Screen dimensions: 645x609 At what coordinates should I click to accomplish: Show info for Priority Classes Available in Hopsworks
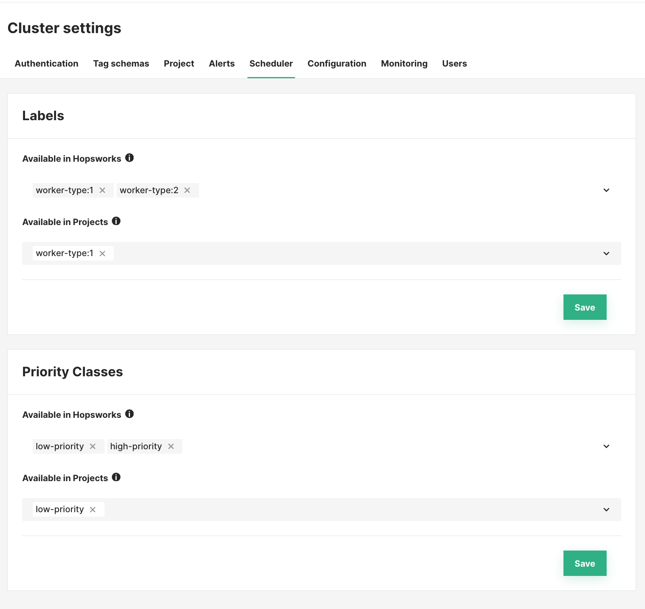coord(129,414)
